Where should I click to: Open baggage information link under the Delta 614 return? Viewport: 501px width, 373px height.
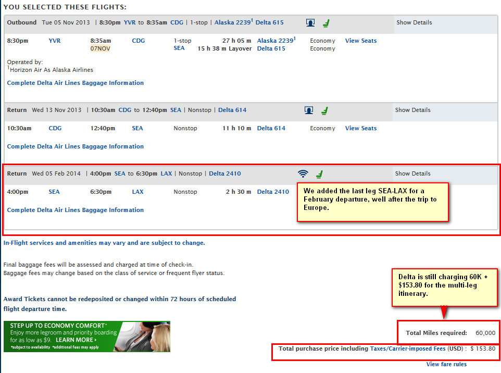[76, 146]
